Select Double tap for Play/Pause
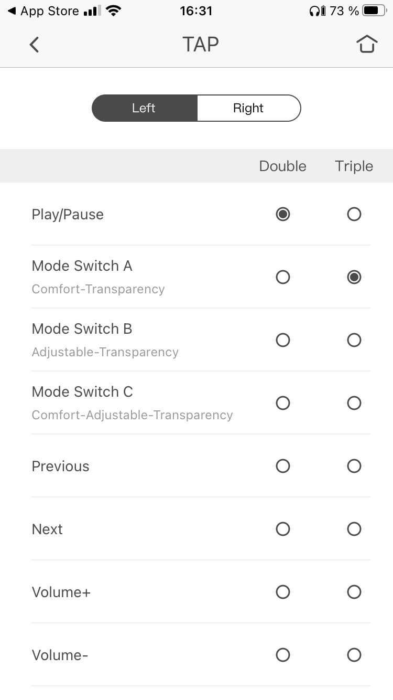Viewport: 393px width, 700px height. (283, 214)
